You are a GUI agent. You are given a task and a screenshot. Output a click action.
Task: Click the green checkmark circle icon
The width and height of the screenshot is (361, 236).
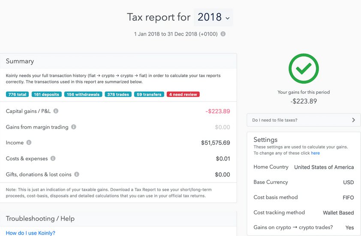304,69
